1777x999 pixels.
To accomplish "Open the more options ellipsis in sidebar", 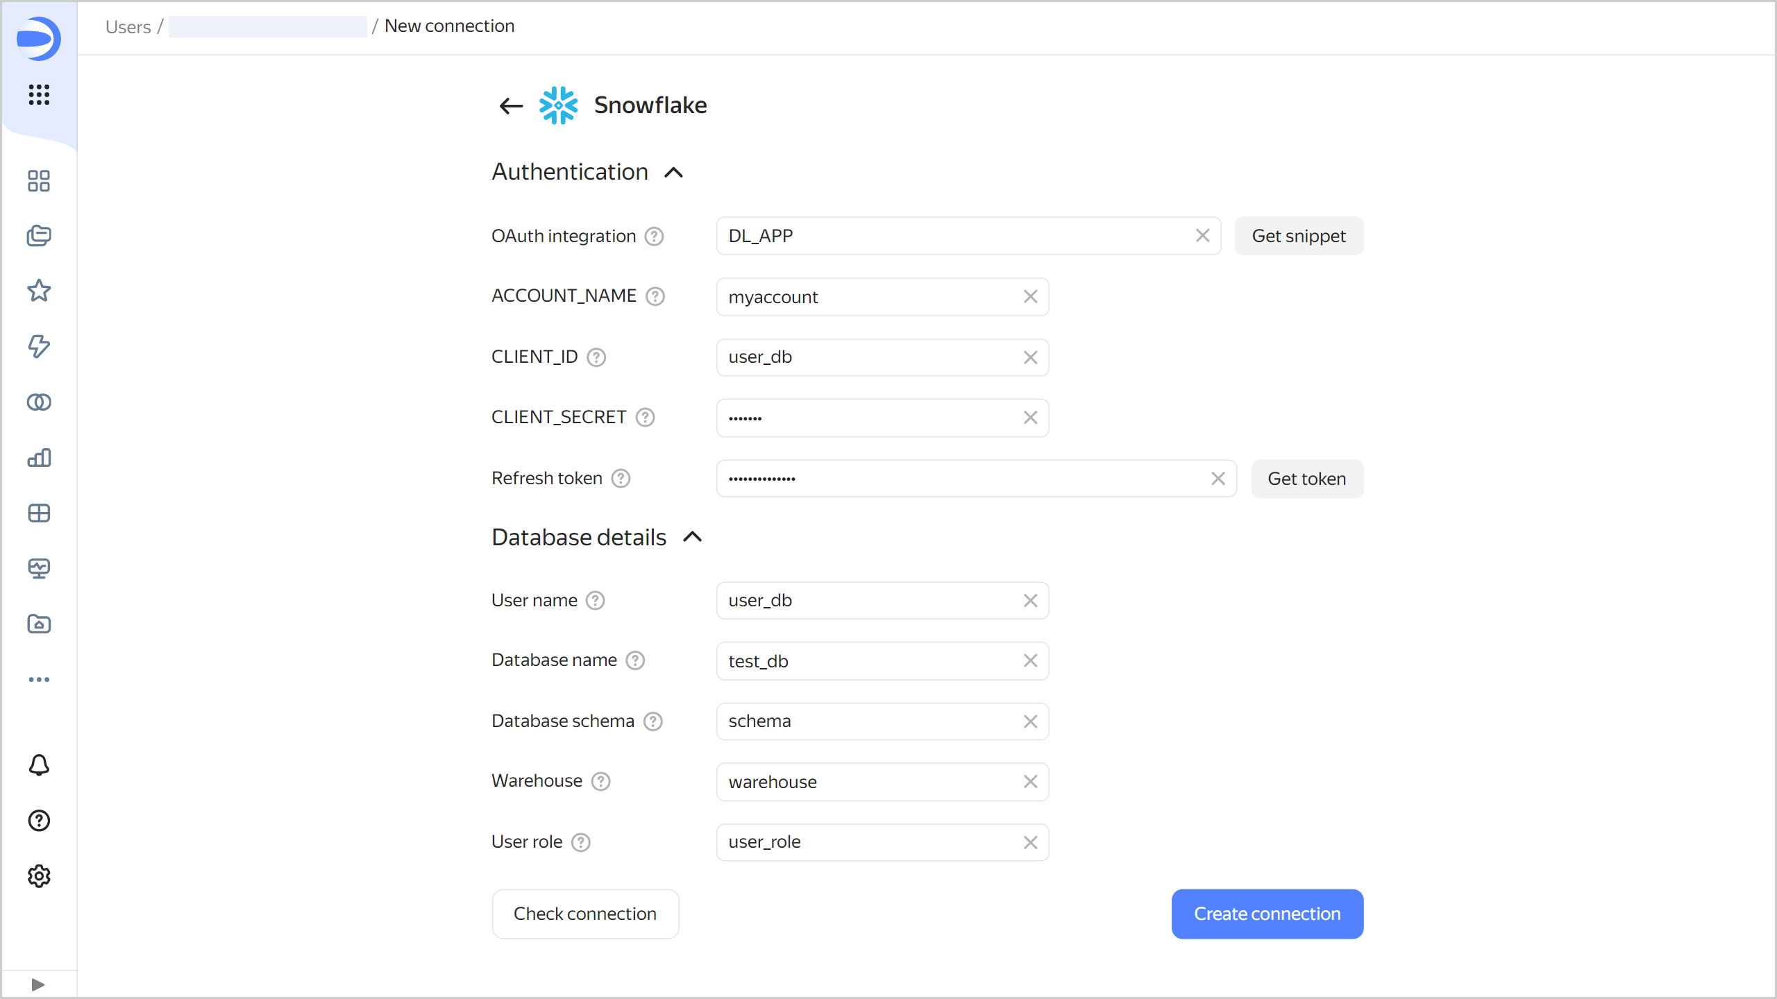I will pos(39,679).
